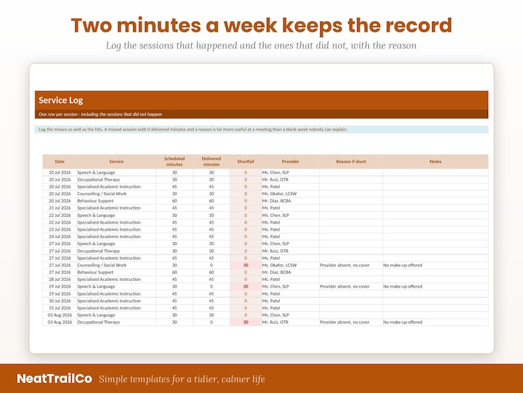Viewport: 523px width, 393px height.
Task: Click Counselling / Social Work in the 27 Jul row
Action: pyautogui.click(x=101, y=265)
